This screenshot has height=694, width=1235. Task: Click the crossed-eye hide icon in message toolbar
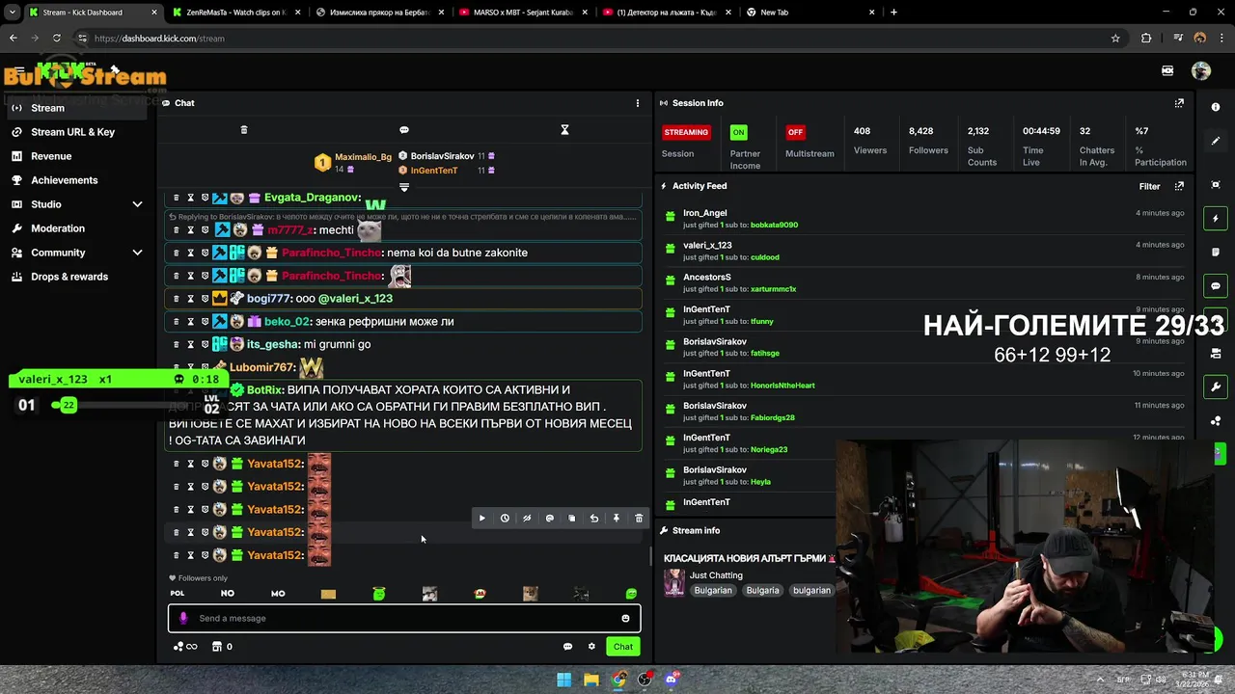pyautogui.click(x=527, y=519)
